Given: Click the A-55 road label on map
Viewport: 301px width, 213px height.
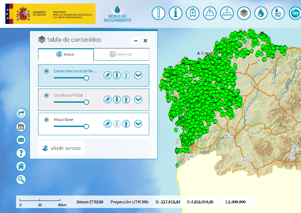Looking at the screenshot, I should (190, 156).
